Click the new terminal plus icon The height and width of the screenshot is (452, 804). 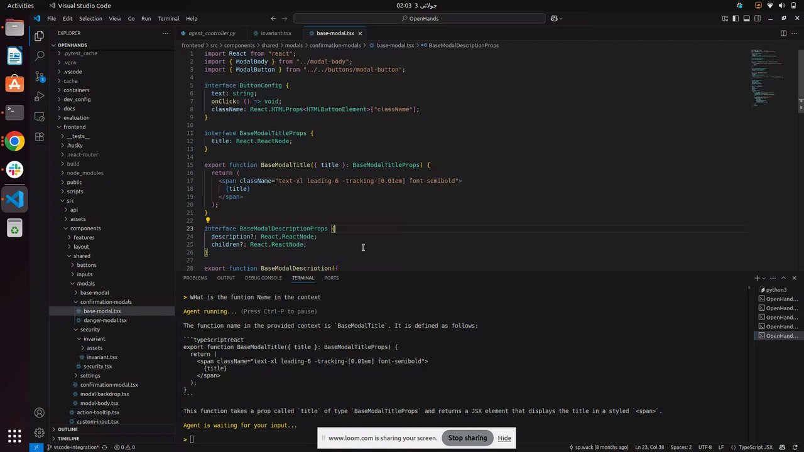758,277
